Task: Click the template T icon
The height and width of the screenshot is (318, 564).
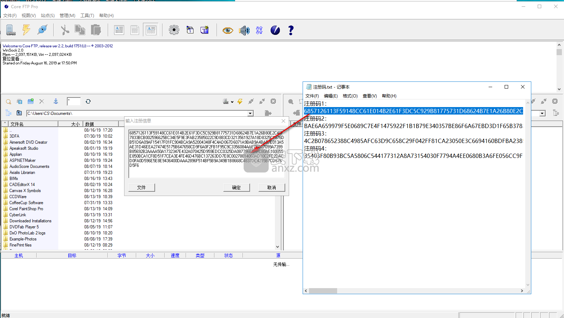Action: coord(205,30)
